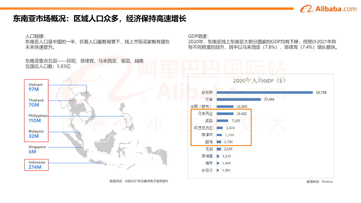Click the '7,189' data label
The height and width of the screenshot is (203, 361).
(235, 121)
